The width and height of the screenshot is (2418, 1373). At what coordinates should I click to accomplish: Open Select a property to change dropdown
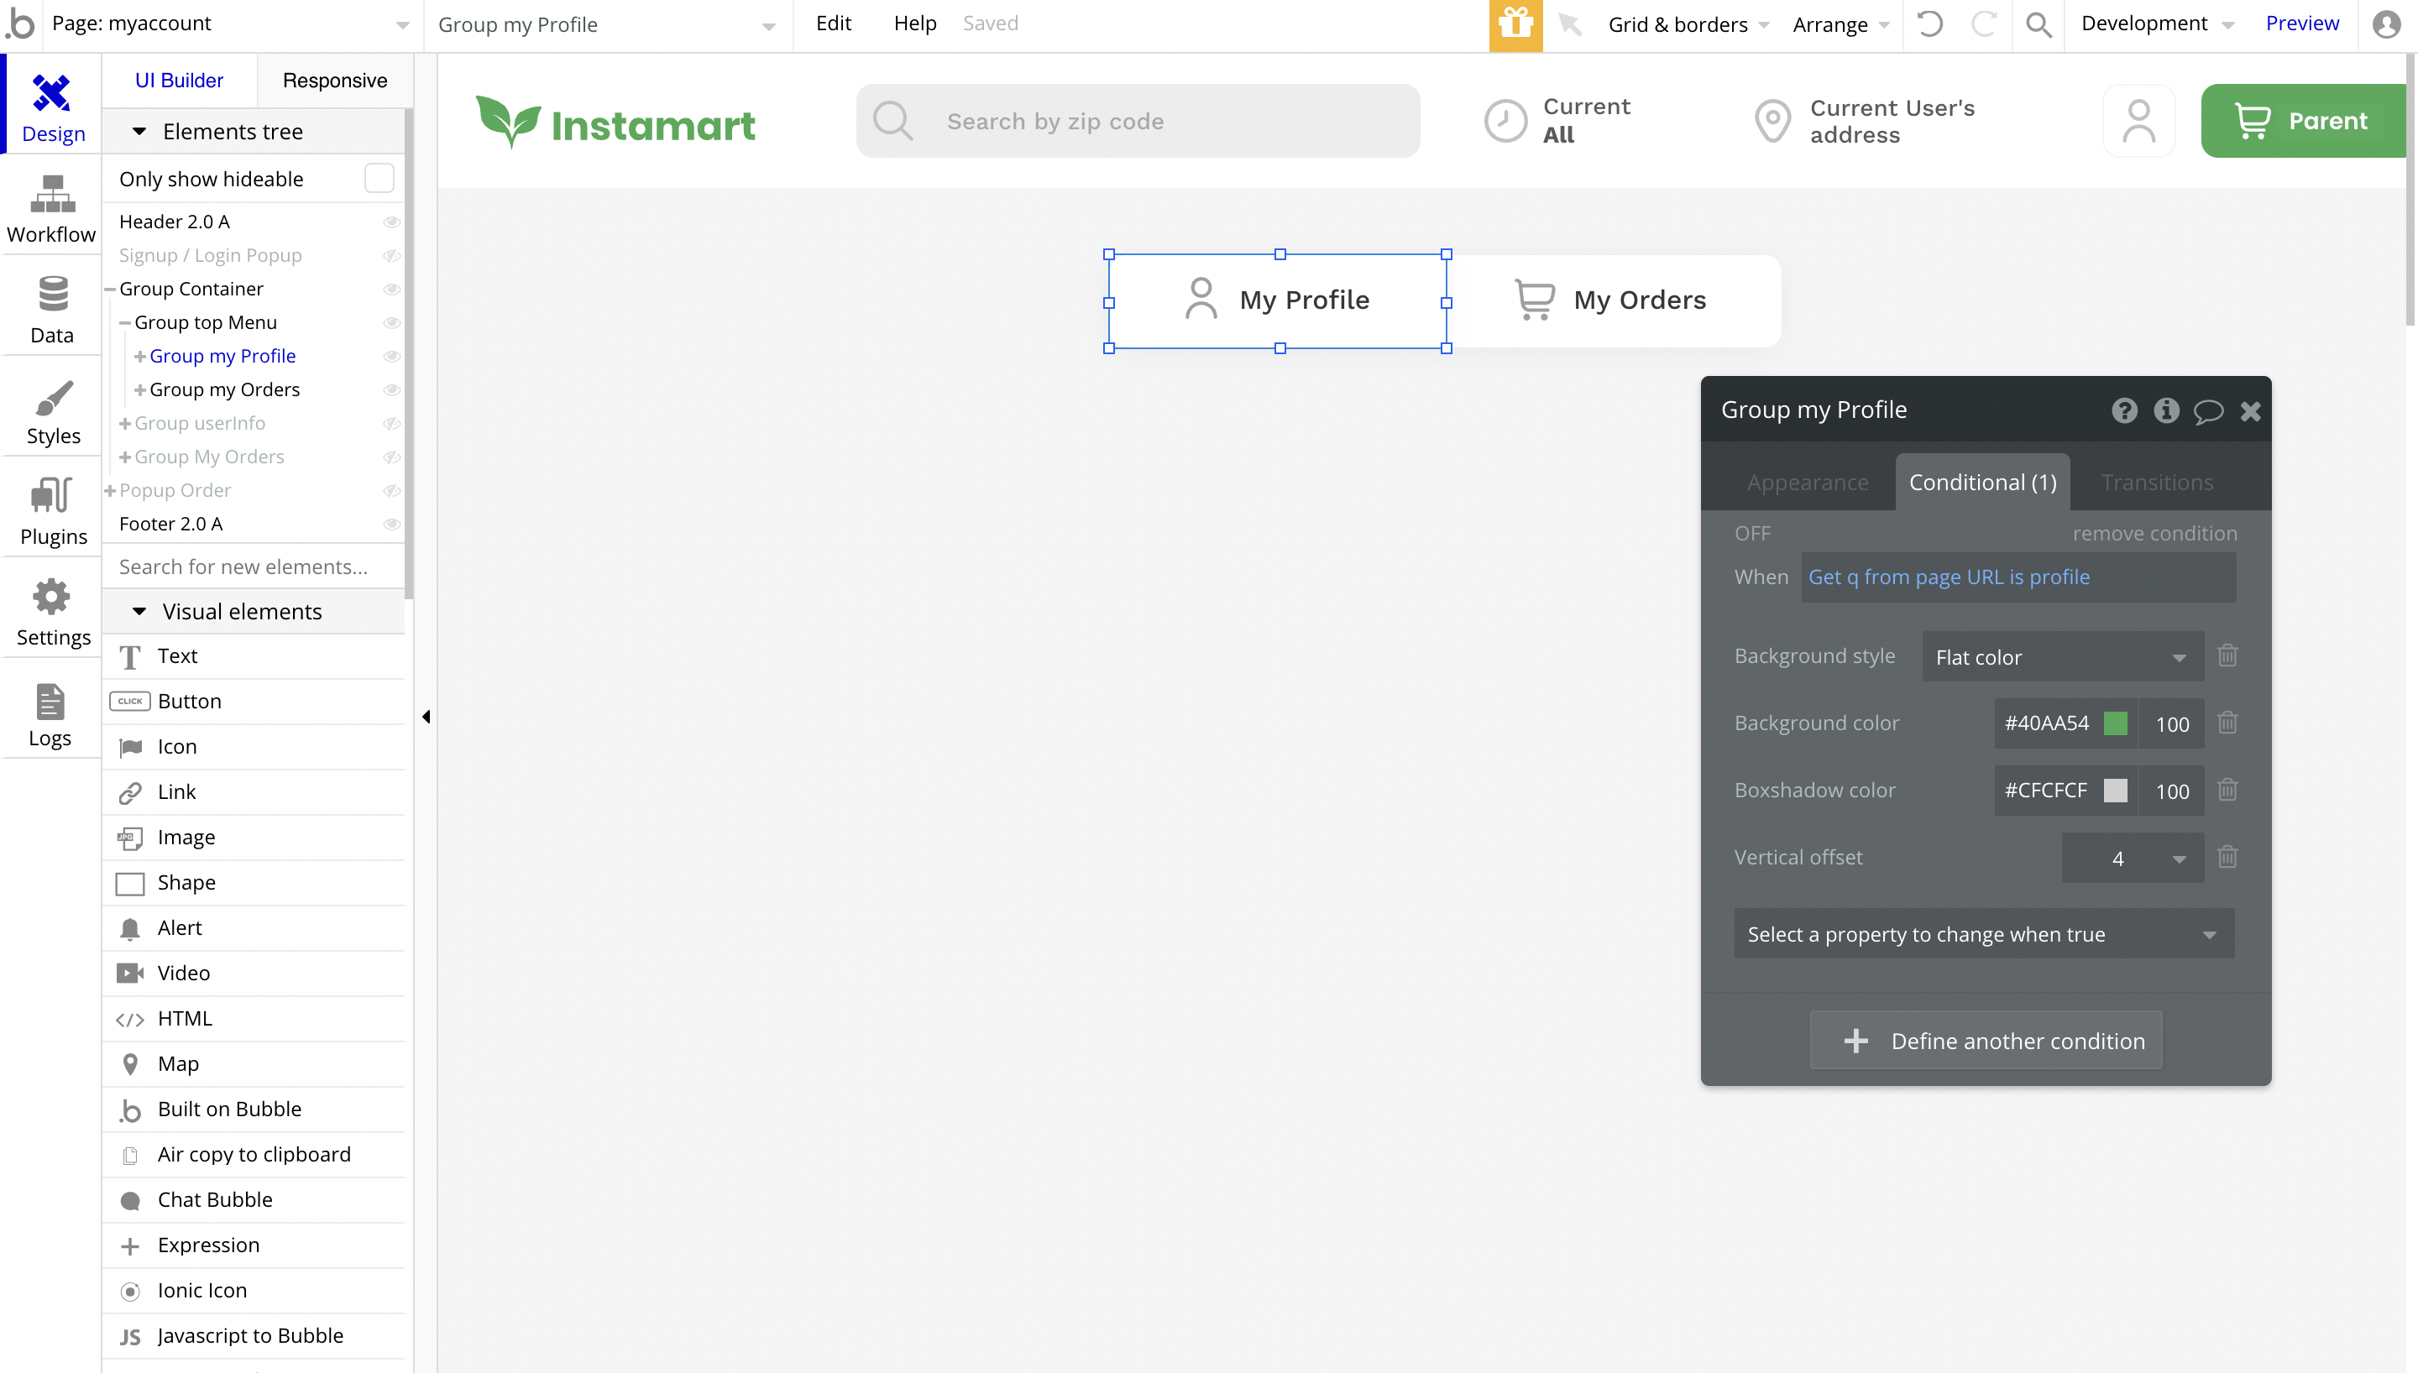pos(1983,935)
